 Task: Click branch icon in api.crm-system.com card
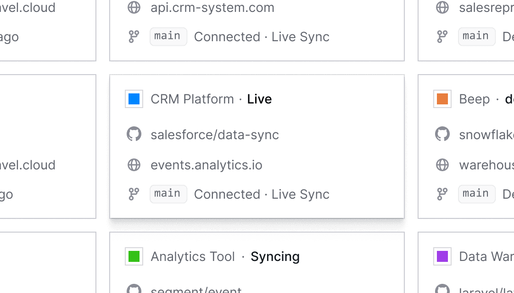(134, 37)
